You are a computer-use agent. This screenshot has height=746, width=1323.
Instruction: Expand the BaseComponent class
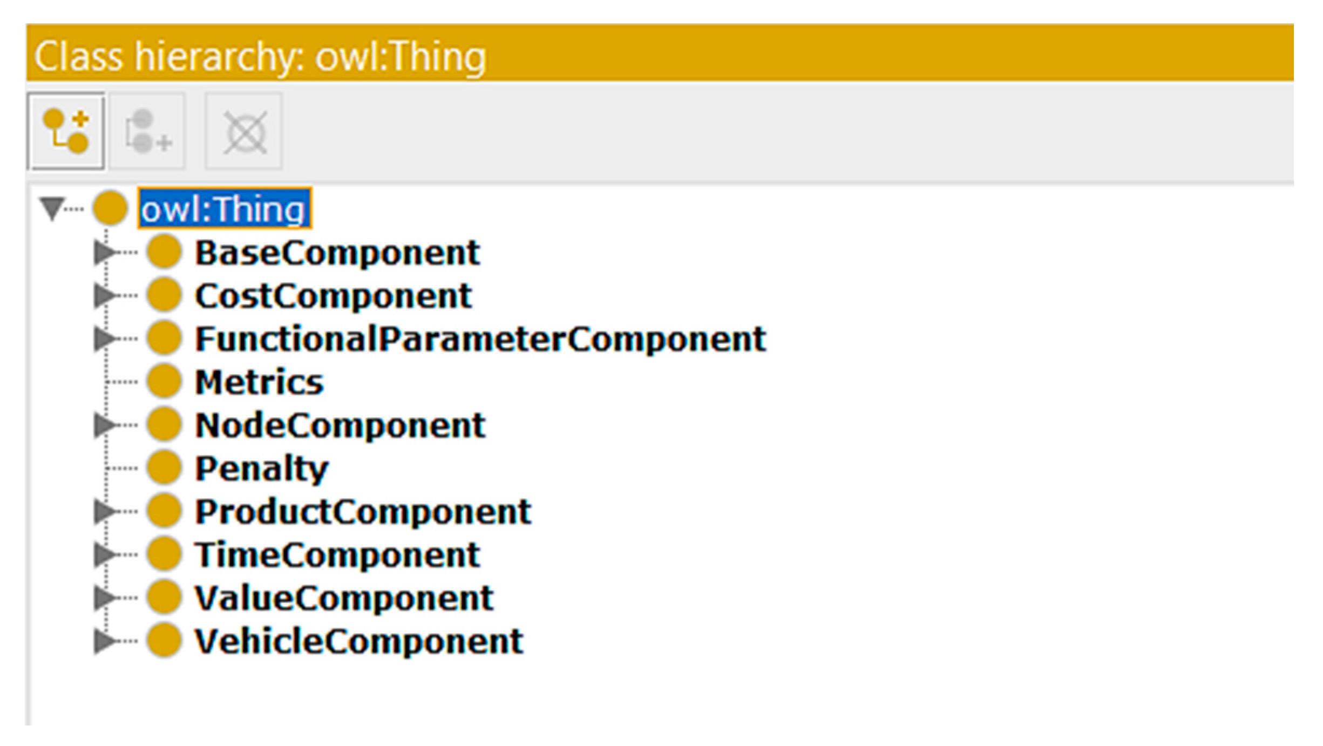(x=104, y=252)
